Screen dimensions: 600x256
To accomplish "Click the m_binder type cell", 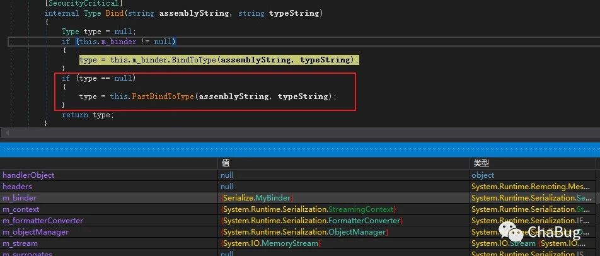I will point(531,198).
